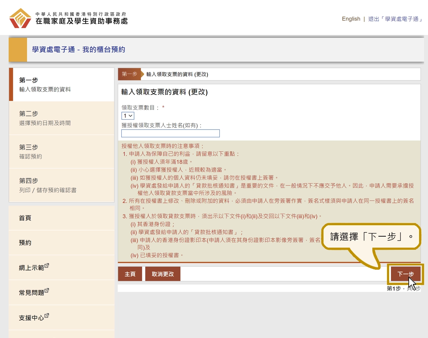
Task: Click the 第一步 breadcrumb label
Action: pos(129,74)
